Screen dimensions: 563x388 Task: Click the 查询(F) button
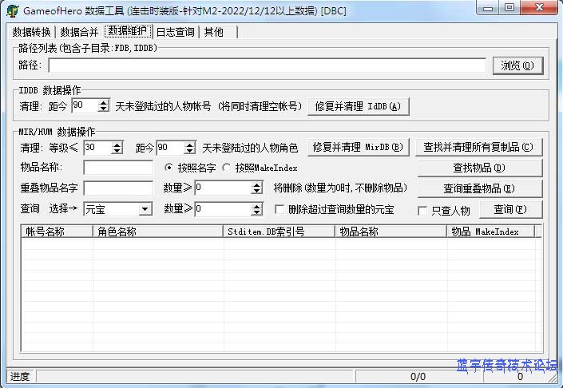coord(510,209)
